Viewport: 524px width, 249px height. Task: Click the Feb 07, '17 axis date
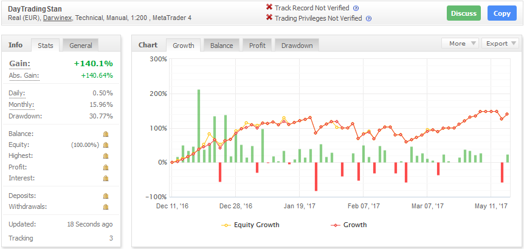363,206
